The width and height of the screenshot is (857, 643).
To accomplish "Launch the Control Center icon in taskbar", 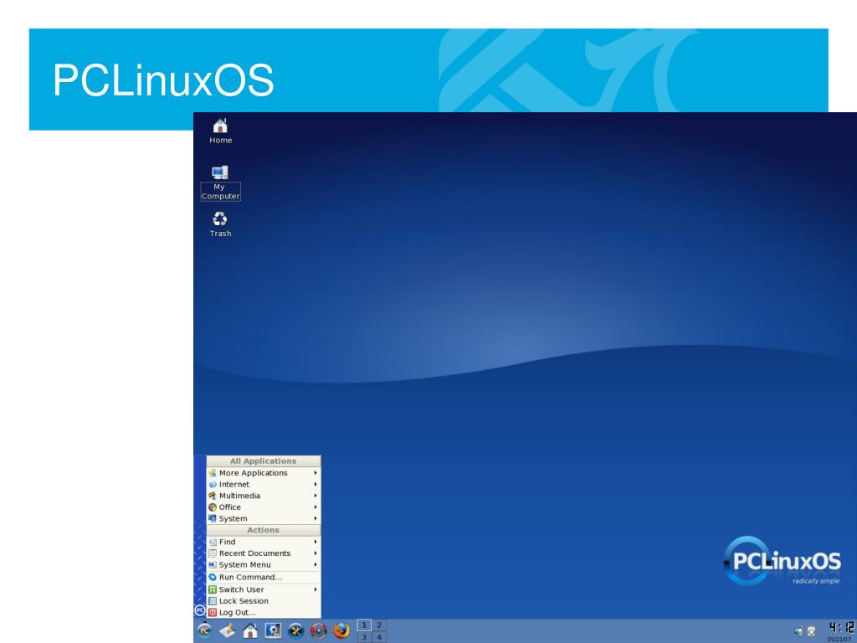I will [x=273, y=631].
